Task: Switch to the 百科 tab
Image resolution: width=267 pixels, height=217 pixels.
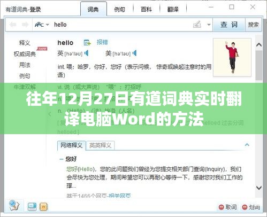Action: (146, 9)
